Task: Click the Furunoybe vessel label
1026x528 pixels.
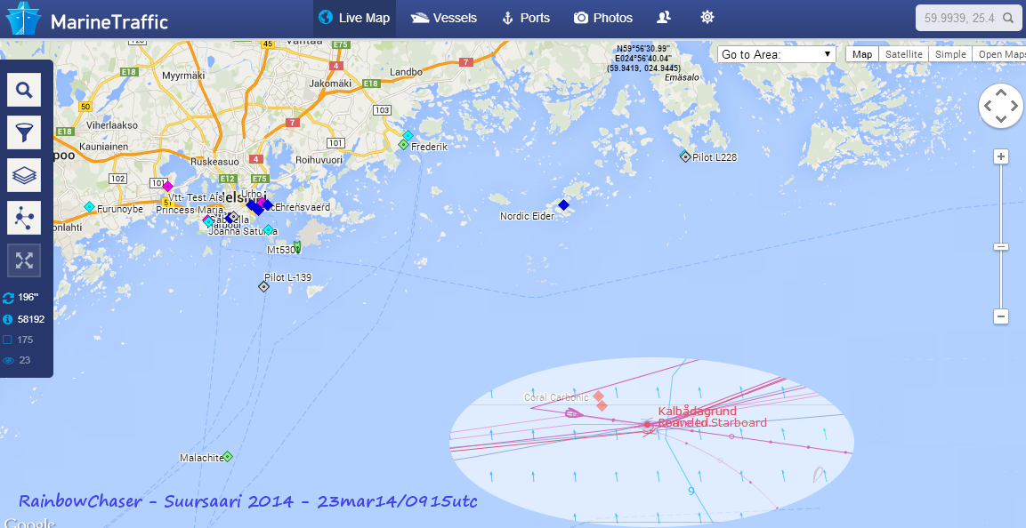Action: [120, 209]
